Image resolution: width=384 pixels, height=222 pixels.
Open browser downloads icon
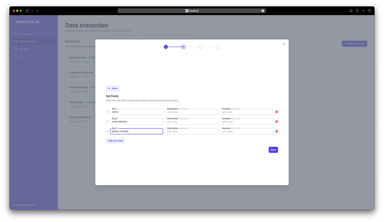(351, 10)
